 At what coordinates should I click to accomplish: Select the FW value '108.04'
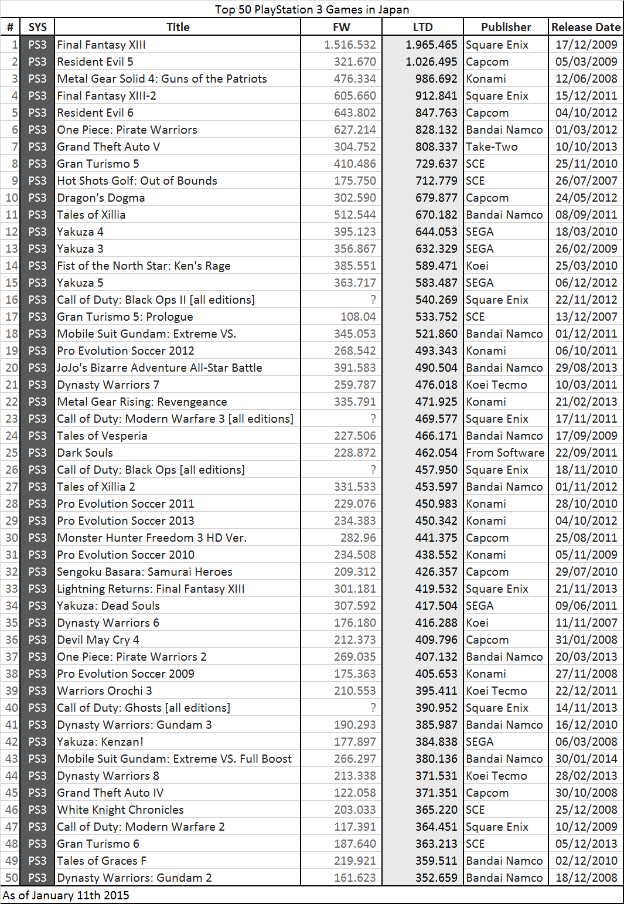341,317
